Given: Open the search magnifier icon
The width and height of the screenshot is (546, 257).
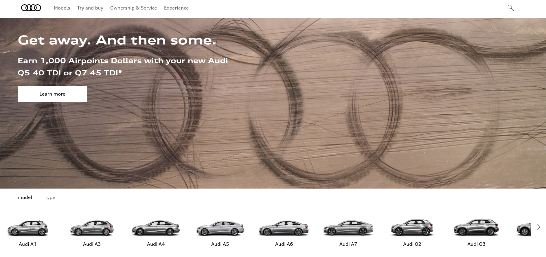Looking at the screenshot, I should click(510, 8).
